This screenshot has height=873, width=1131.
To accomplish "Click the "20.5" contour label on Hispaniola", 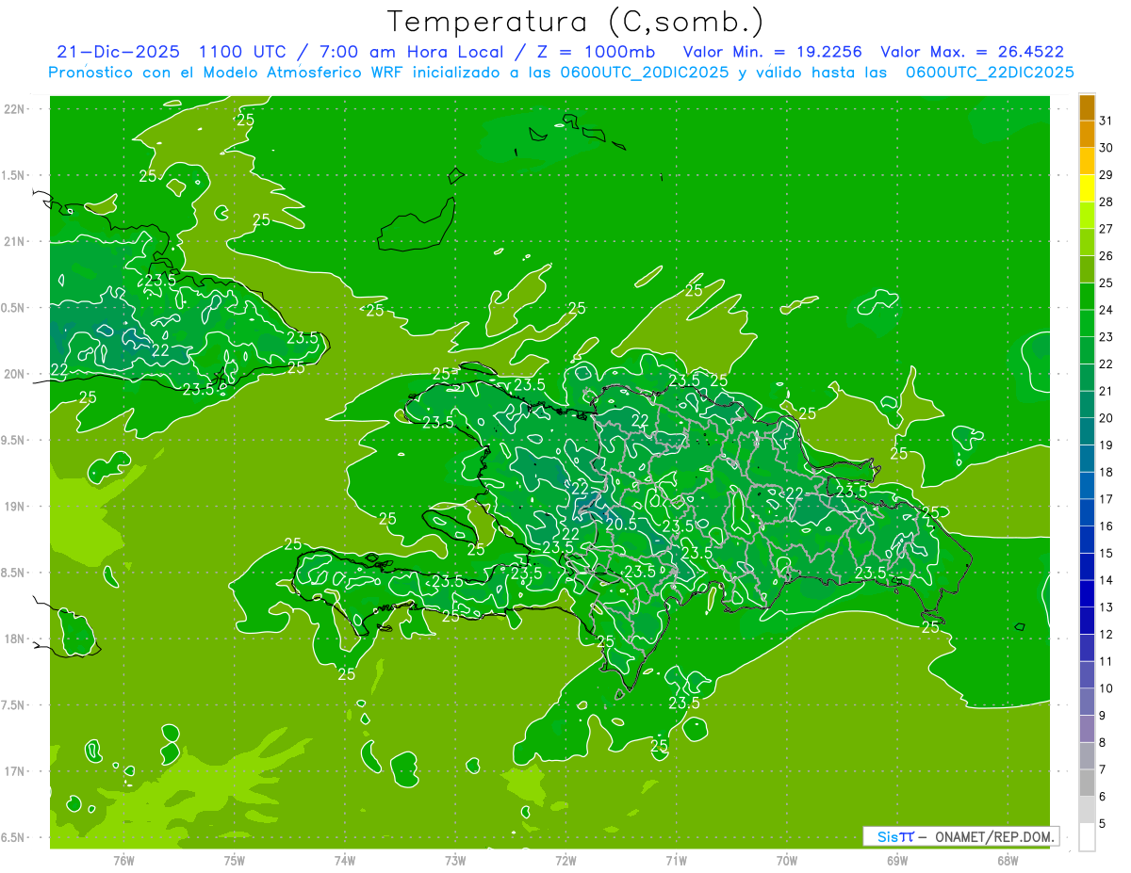I will point(621,525).
